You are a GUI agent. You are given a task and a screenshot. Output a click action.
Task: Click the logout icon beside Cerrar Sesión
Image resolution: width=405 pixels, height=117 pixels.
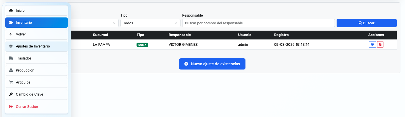pyautogui.click(x=11, y=107)
